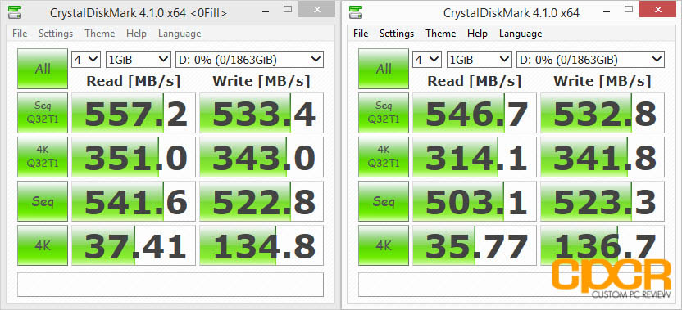Close the right CrystalDiskMark window

(657, 9)
